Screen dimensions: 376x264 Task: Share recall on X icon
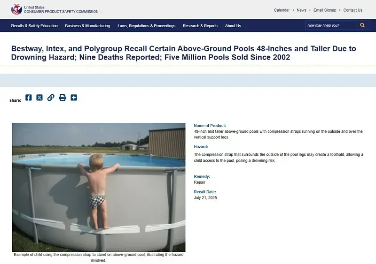click(39, 98)
